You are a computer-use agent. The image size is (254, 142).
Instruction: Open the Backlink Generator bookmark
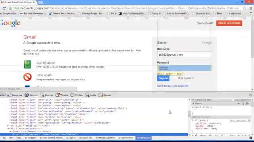[33, 13]
